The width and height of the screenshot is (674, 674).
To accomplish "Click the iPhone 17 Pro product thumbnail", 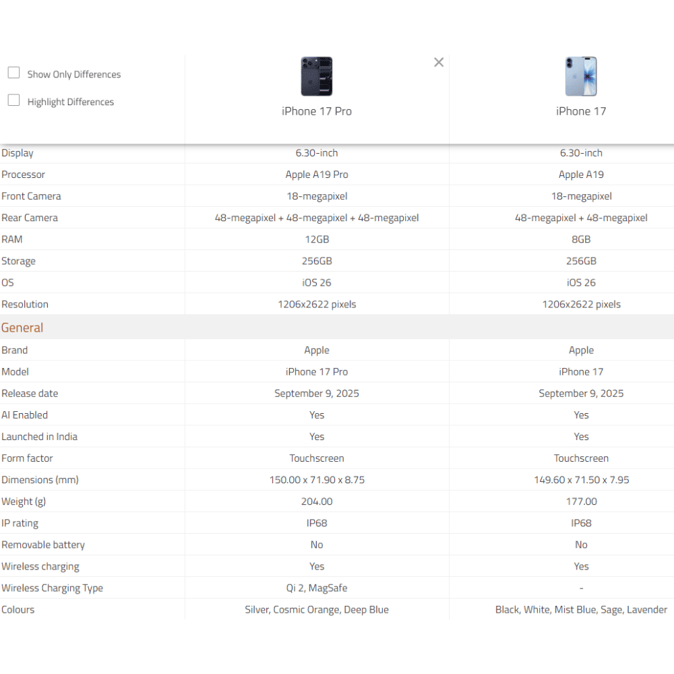I will [x=317, y=76].
